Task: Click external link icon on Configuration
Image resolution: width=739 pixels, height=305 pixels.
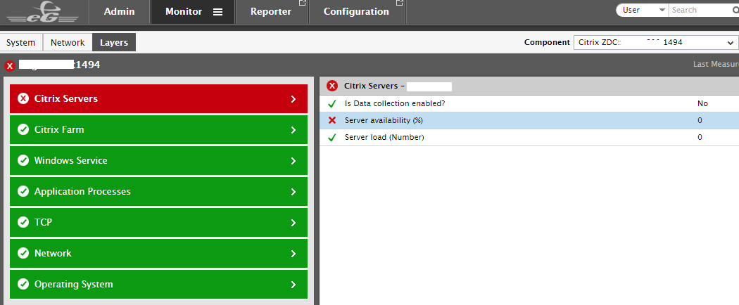Action: pyautogui.click(x=400, y=4)
